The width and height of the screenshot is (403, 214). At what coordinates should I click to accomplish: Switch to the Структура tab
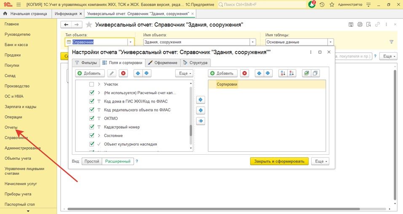[195, 63]
